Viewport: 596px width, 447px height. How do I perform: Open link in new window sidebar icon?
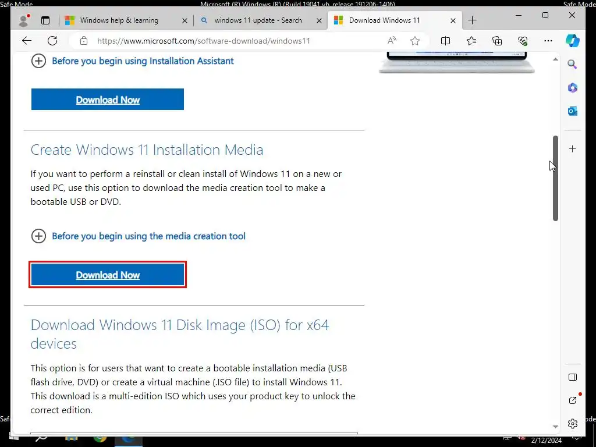pyautogui.click(x=573, y=400)
